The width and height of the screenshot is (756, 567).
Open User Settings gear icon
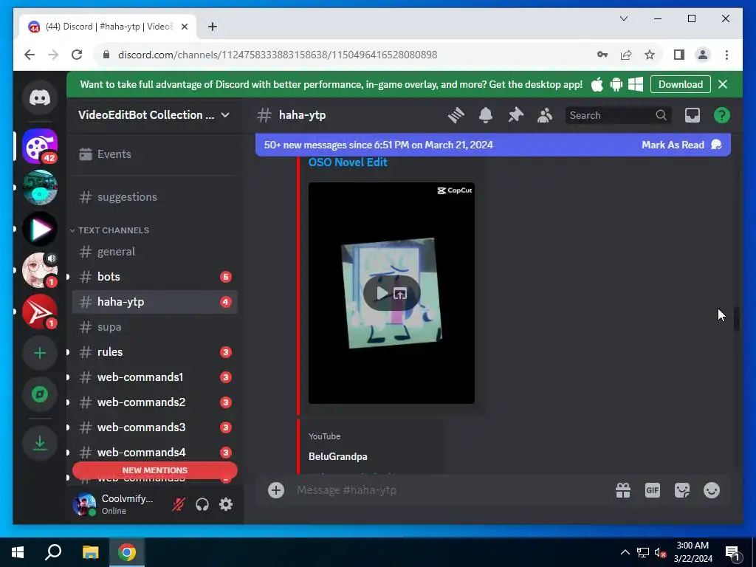pos(226,504)
